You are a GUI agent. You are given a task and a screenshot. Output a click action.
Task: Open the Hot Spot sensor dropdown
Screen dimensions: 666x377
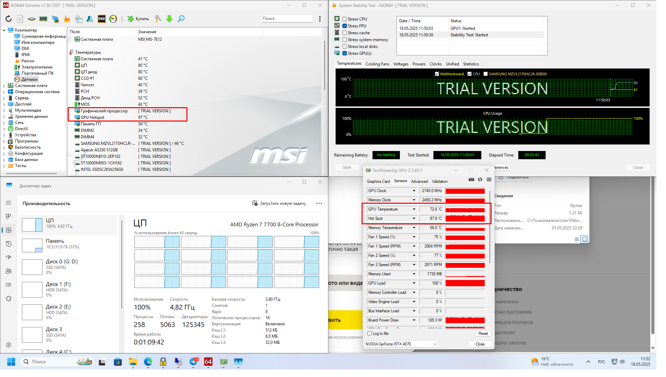(414, 218)
